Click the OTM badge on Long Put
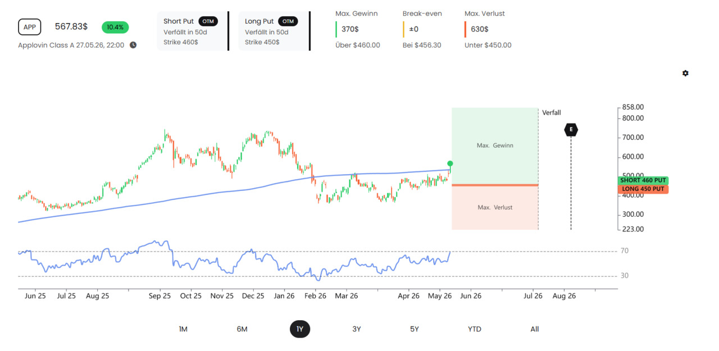Viewport: 719px width, 351px height. click(288, 21)
